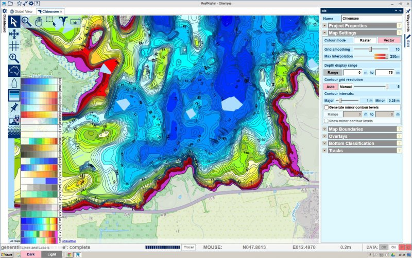Open the Waypoints side tab
Viewport: 412px width, 258px height.
408,22
